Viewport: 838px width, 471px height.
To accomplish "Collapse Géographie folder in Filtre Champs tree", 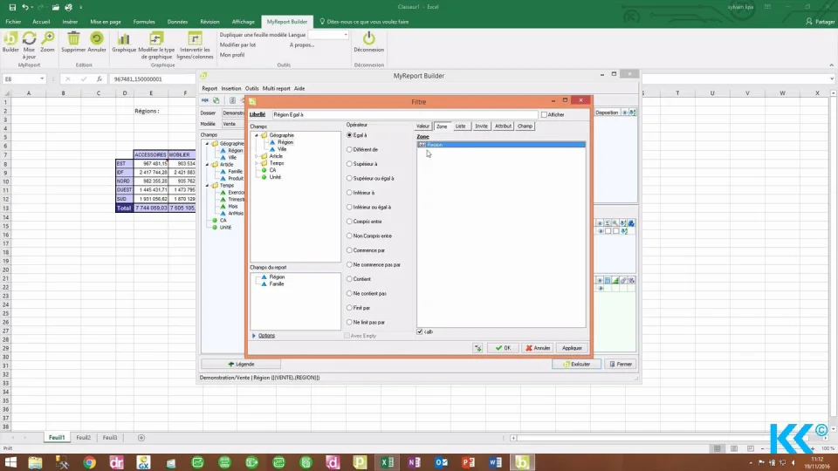I will pyautogui.click(x=257, y=136).
